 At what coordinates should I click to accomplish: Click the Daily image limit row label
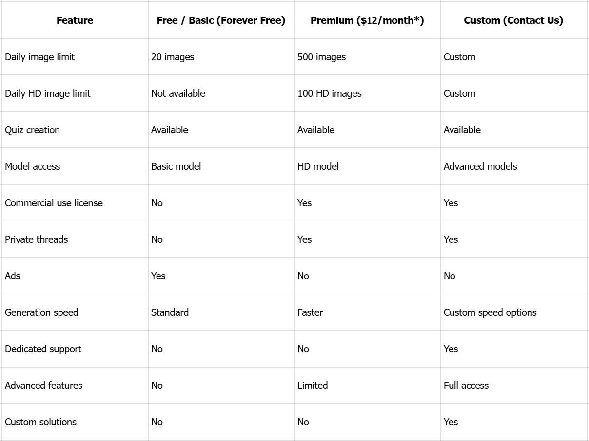40,57
